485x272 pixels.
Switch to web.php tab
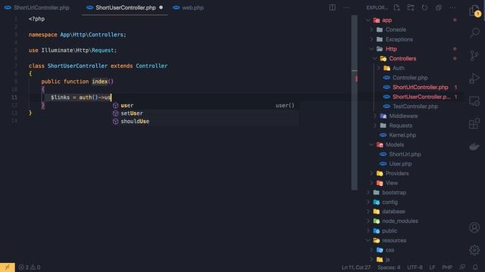(189, 8)
